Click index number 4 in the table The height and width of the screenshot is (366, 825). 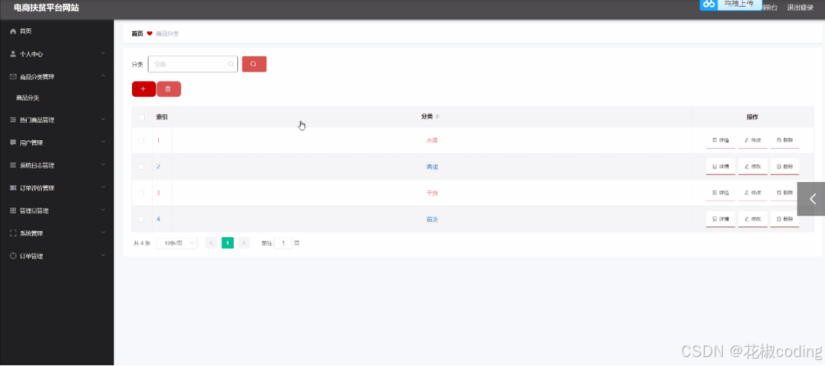point(158,219)
